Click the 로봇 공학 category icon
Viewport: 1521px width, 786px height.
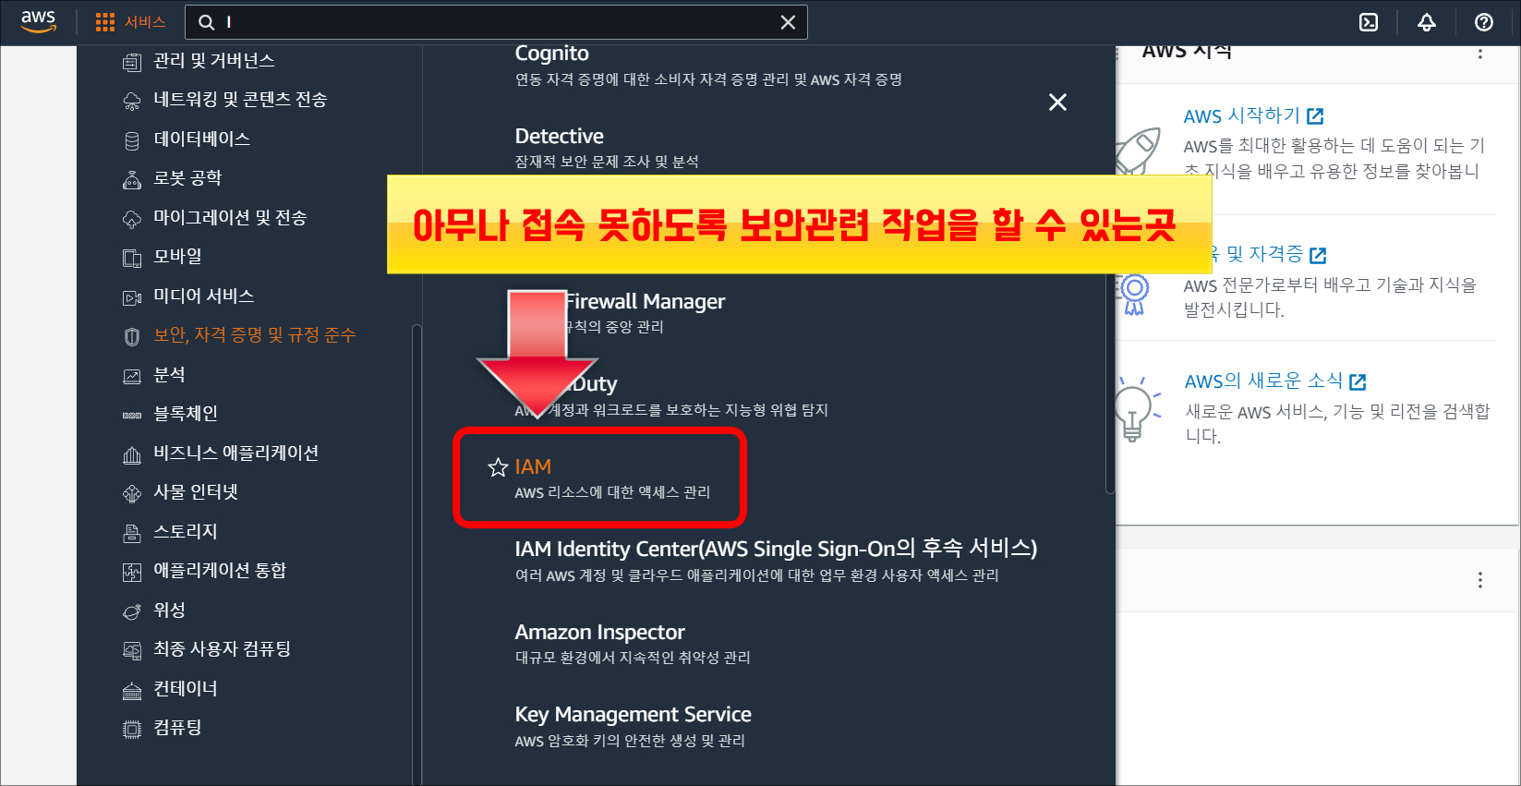[132, 179]
